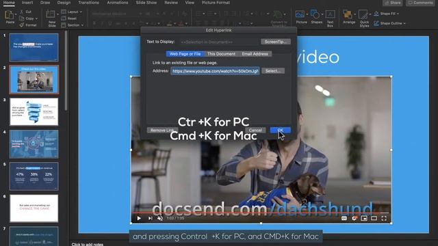Open the Picture Format ribbon tab
The image size is (438, 246).
(216, 3)
